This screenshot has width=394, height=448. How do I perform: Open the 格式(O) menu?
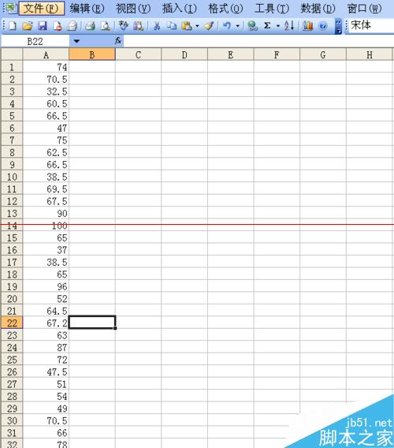[225, 9]
